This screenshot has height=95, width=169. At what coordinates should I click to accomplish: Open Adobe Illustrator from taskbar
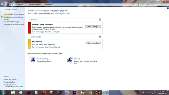(44, 92)
